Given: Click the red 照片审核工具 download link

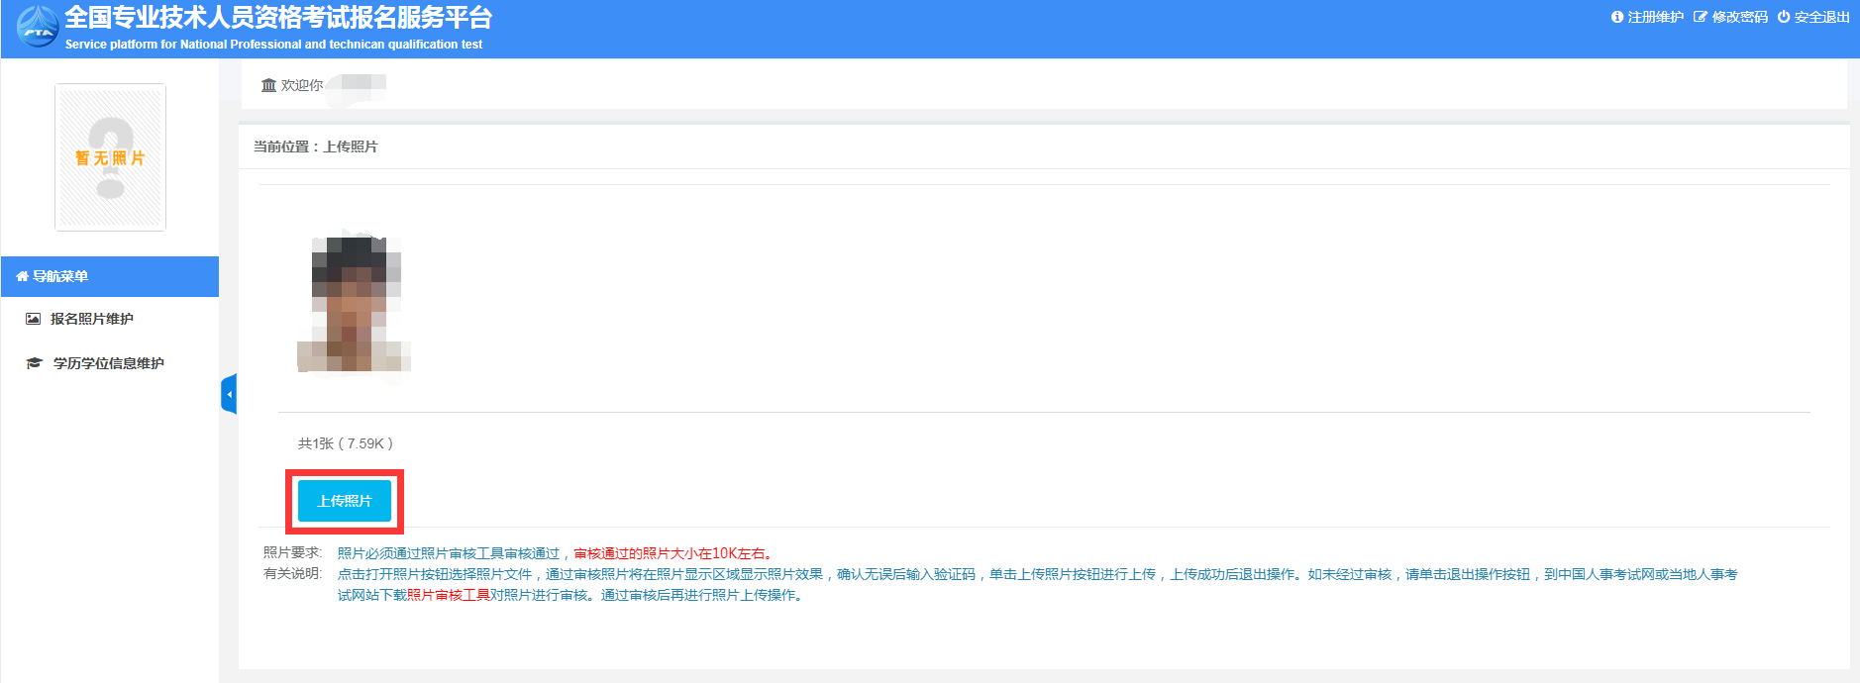Looking at the screenshot, I should point(448,595).
